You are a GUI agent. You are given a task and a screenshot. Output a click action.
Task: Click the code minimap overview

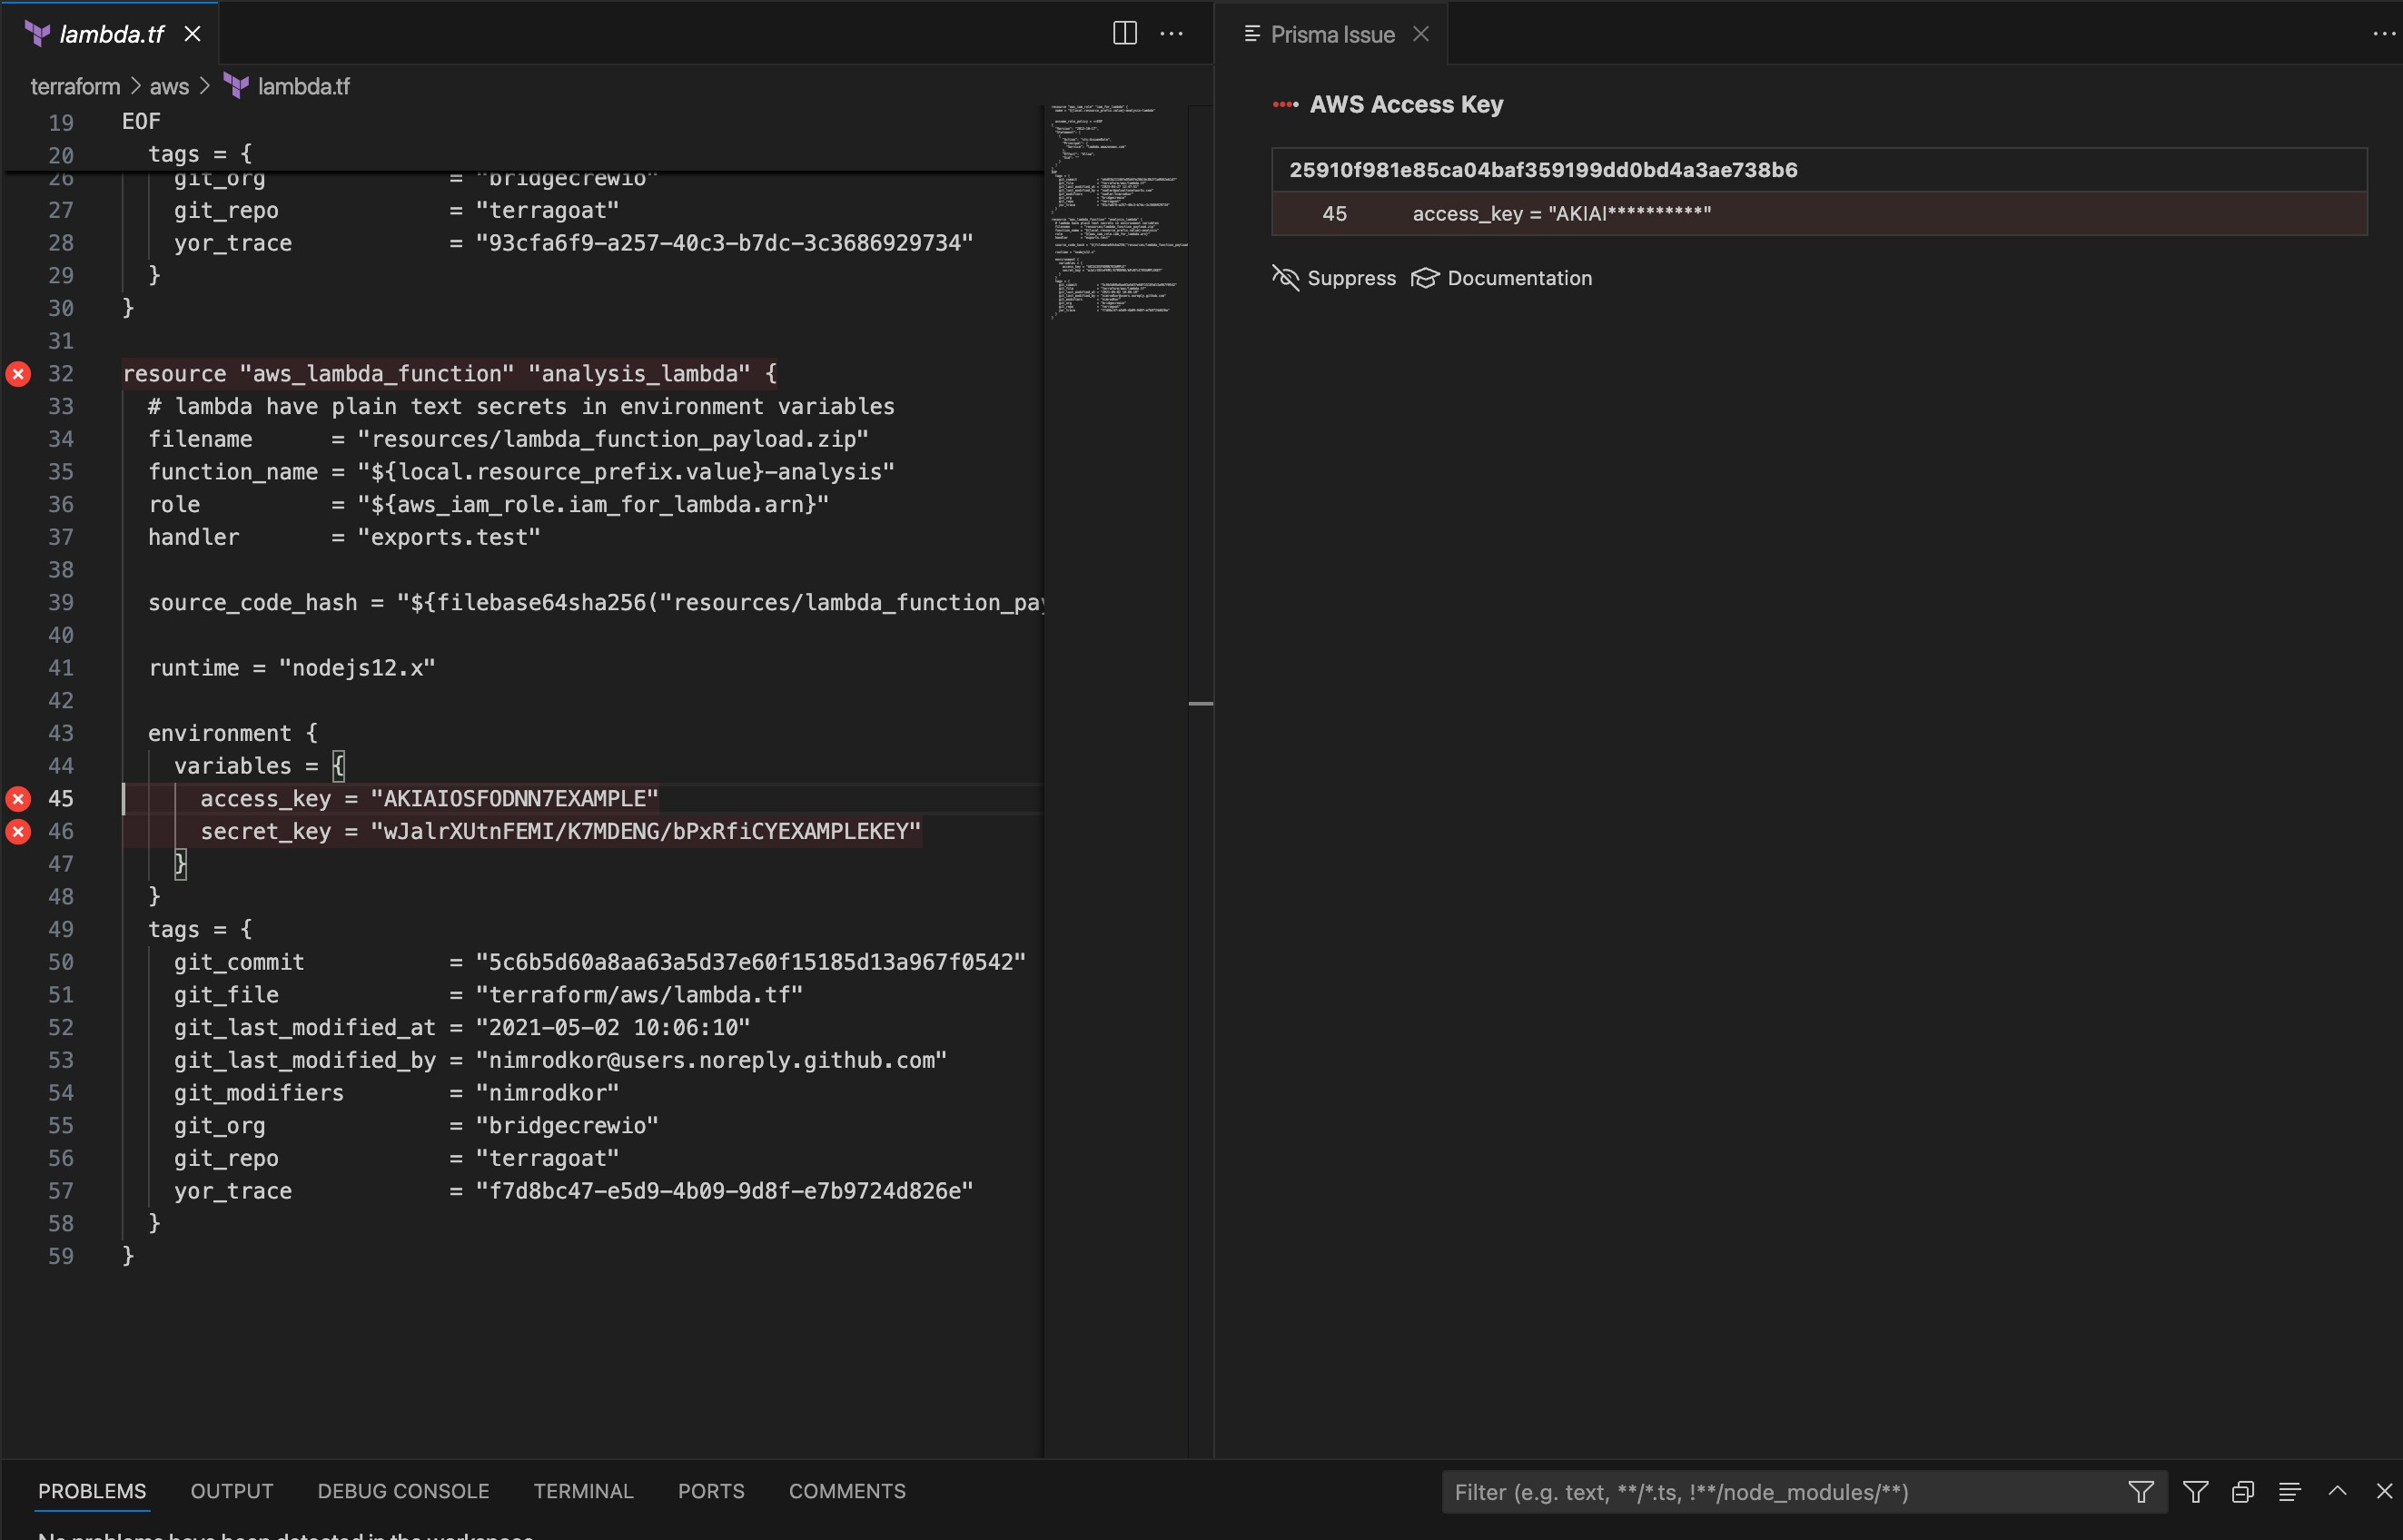click(1116, 210)
